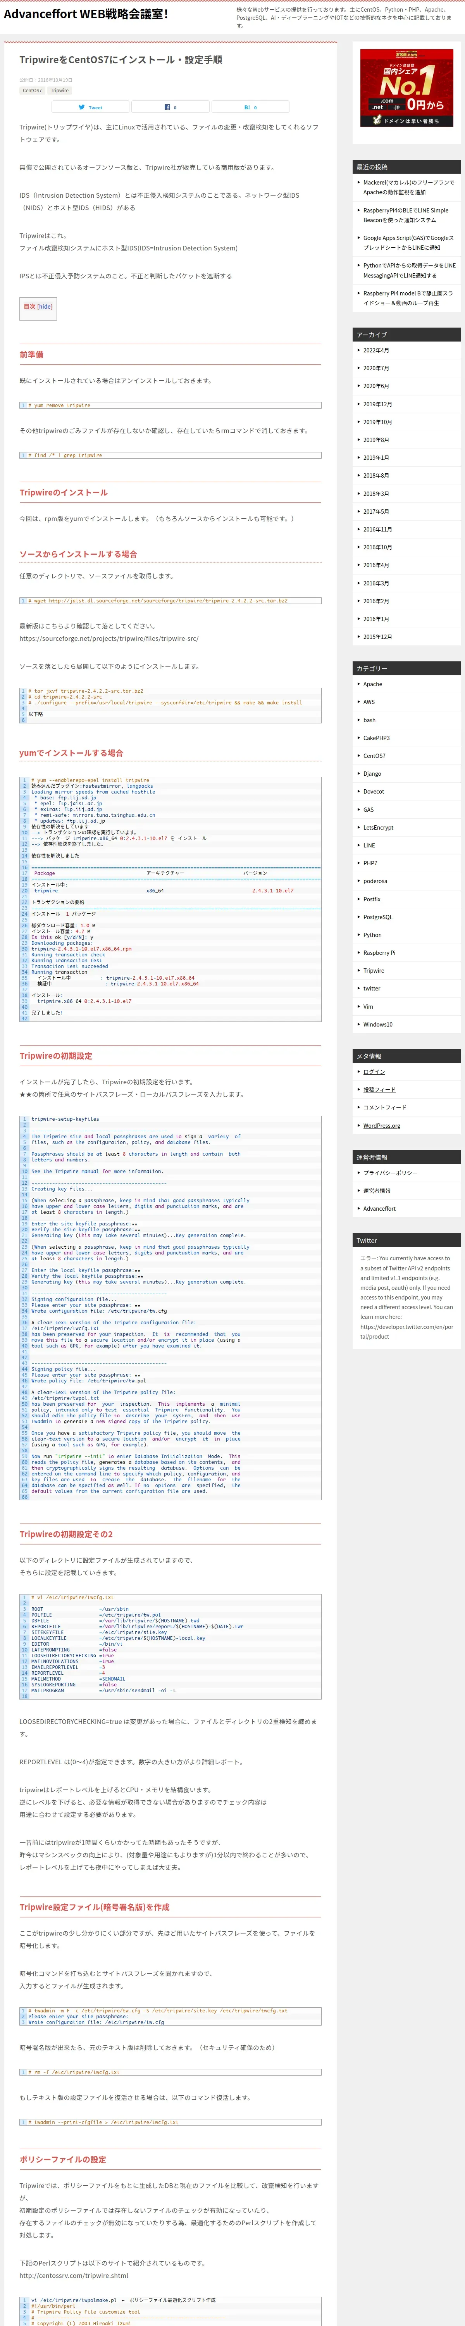Open the 2022年4月 archive
The height and width of the screenshot is (2326, 465).
[x=377, y=350]
